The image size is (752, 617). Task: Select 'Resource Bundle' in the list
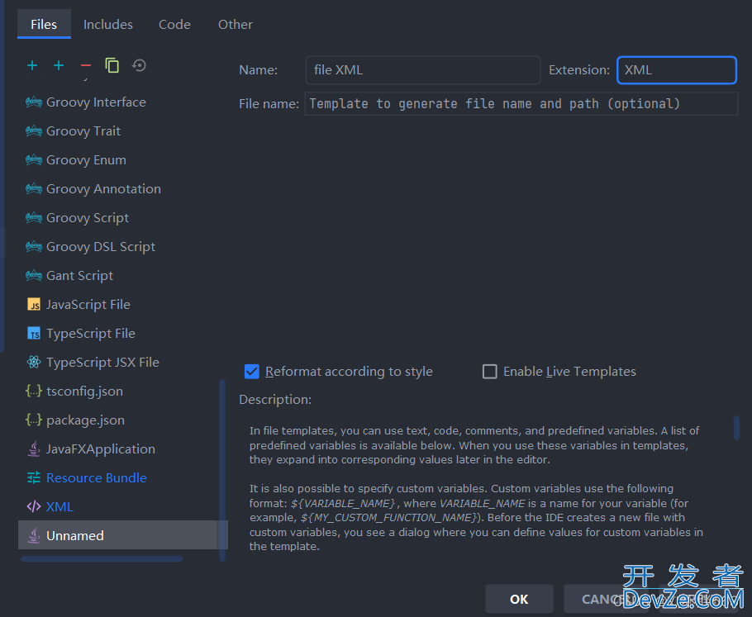pos(97,477)
